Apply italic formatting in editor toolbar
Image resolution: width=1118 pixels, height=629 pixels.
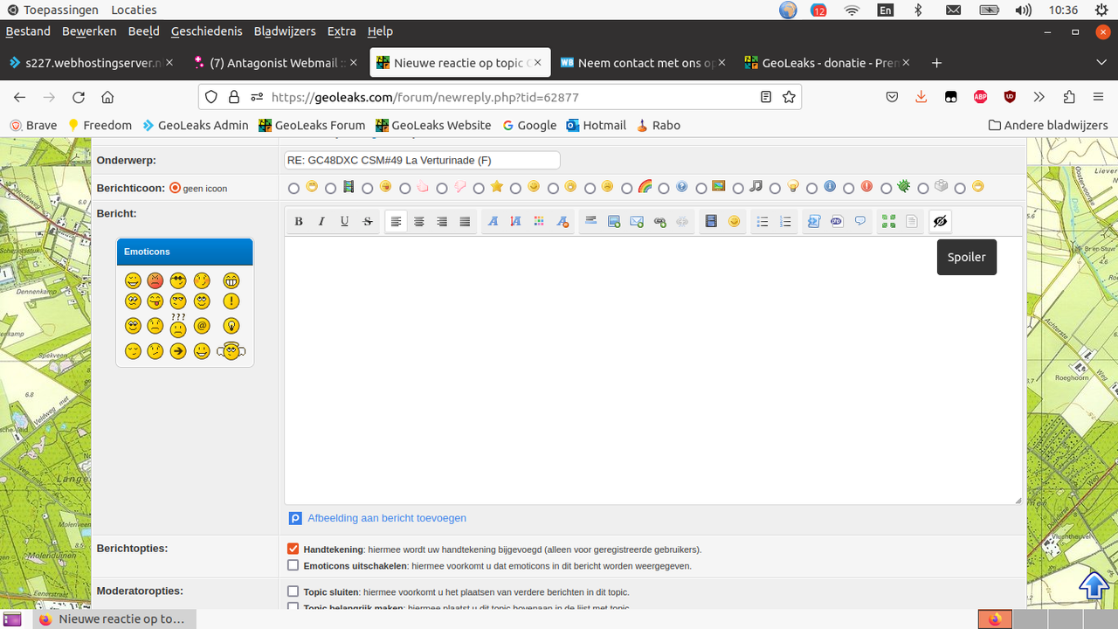[321, 222]
